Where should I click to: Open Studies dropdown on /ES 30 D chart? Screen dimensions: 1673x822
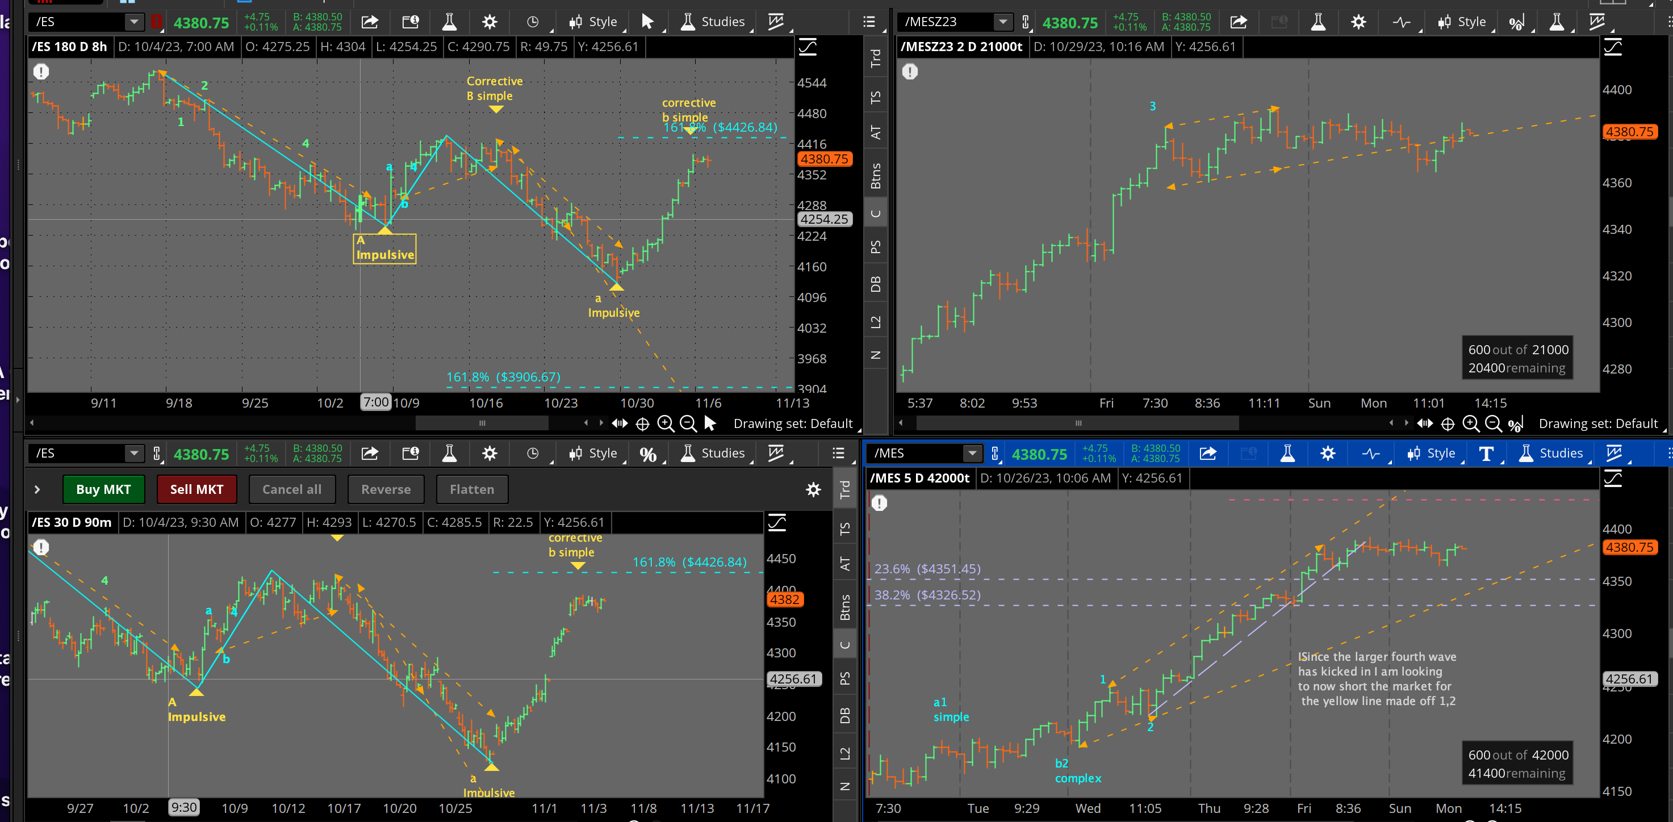point(714,454)
